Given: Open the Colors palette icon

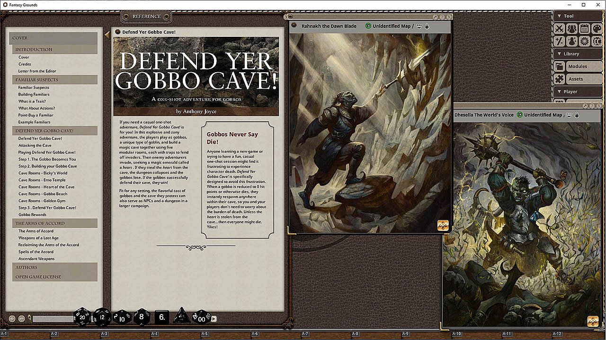Looking at the screenshot, I should click(597, 29).
